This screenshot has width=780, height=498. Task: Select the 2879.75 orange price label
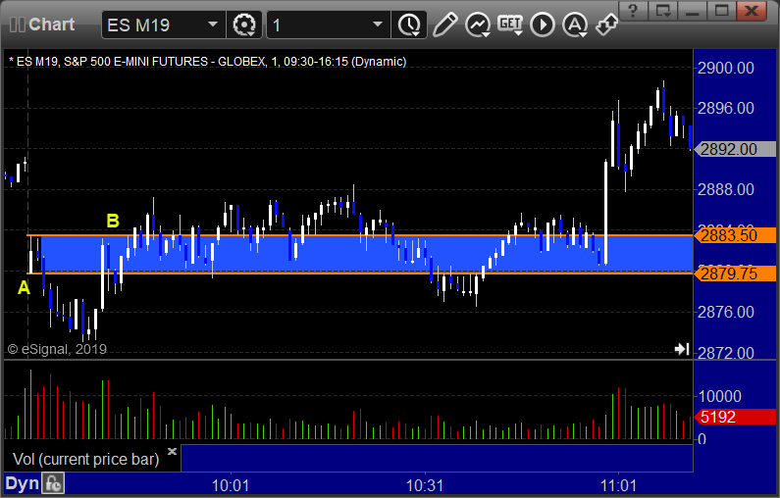735,274
